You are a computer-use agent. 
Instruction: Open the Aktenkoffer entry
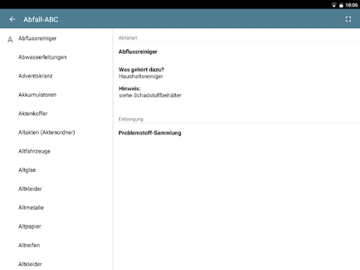(x=33, y=114)
